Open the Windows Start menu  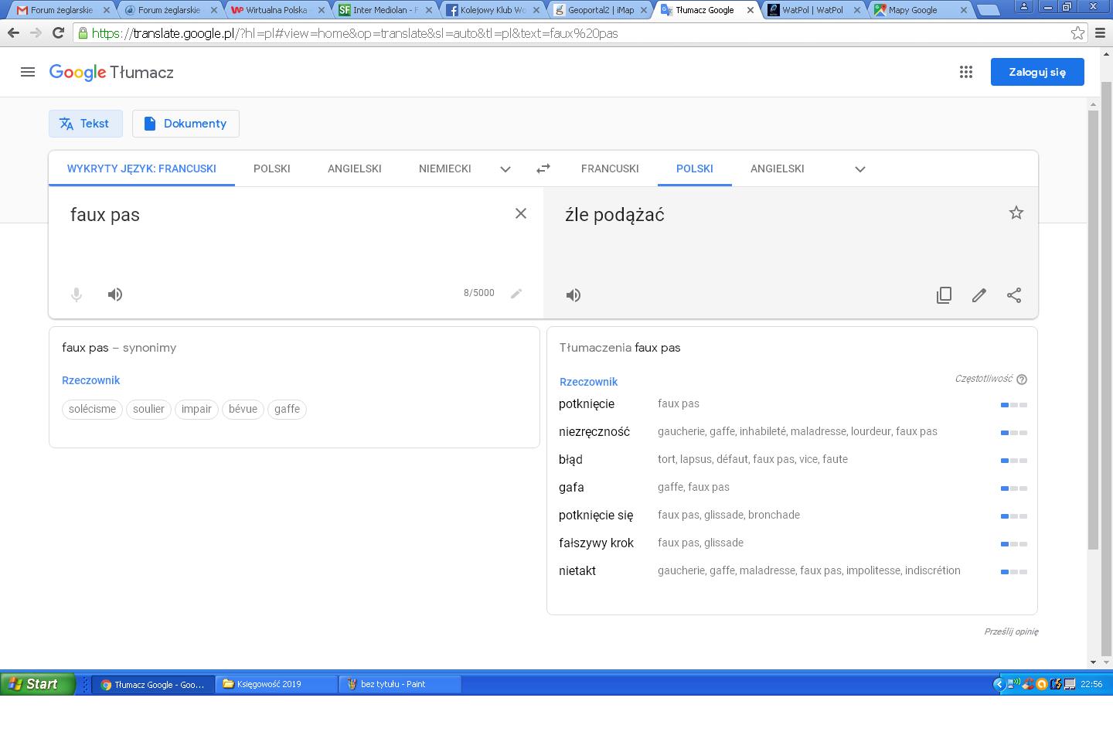[x=37, y=684]
